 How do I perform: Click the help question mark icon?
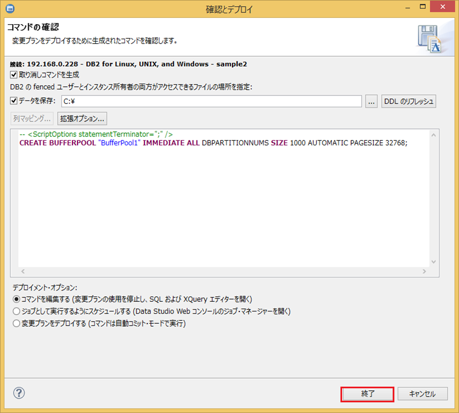pos(19,393)
